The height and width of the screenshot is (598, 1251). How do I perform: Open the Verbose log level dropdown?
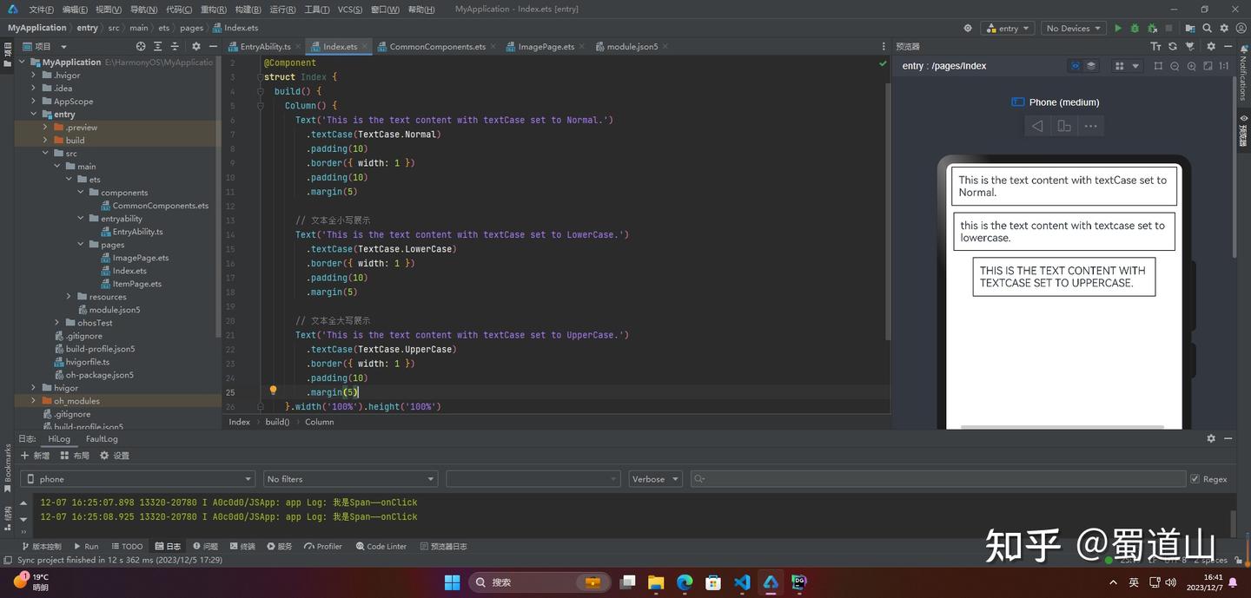[655, 479]
